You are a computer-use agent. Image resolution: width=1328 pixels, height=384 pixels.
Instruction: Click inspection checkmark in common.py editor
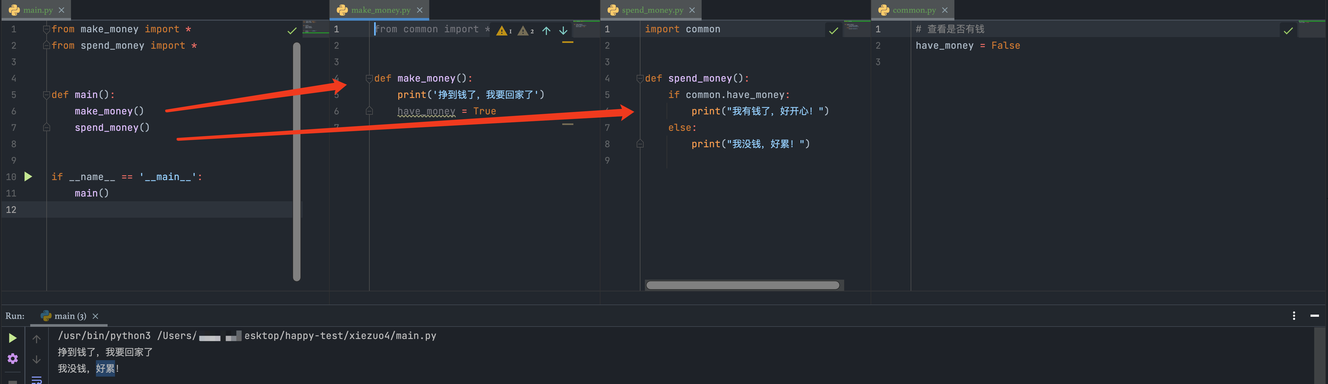[x=1288, y=30]
